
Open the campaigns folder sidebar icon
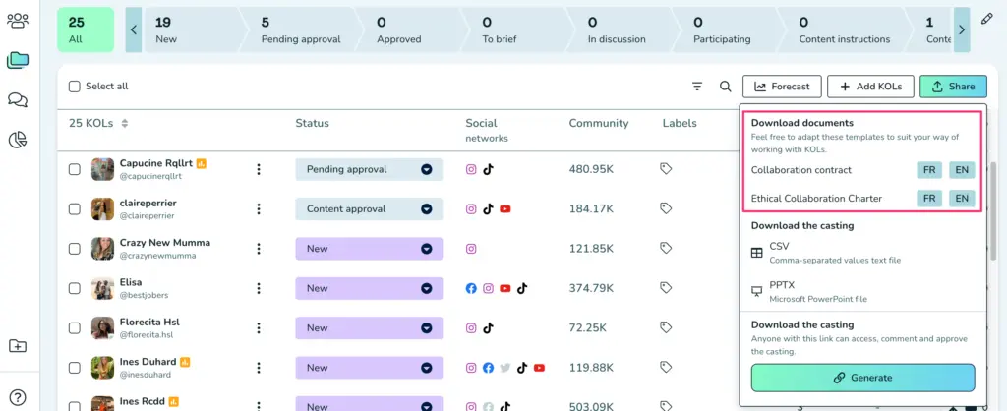click(x=18, y=60)
